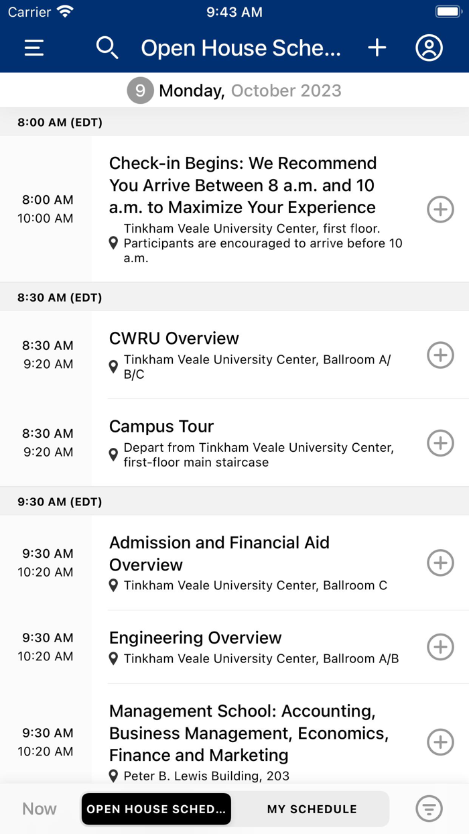Tap the location pin for Campus Tour

[x=113, y=448]
